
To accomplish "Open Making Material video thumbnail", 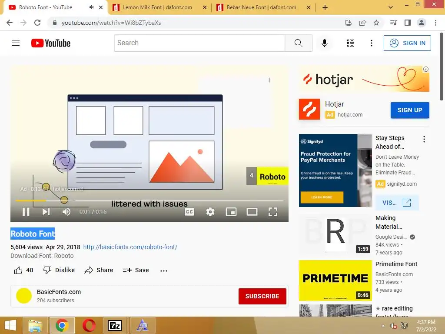I will [335, 234].
